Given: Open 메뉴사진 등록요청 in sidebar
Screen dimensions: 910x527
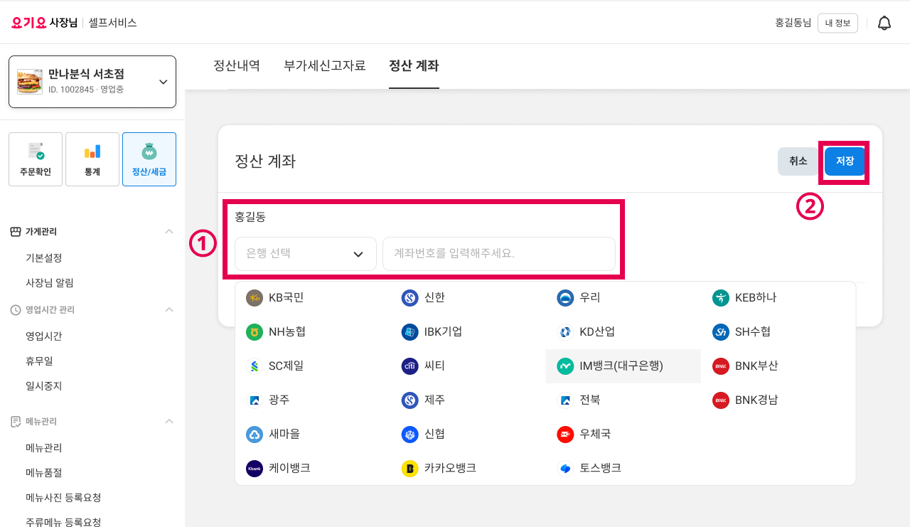Looking at the screenshot, I should (x=63, y=498).
